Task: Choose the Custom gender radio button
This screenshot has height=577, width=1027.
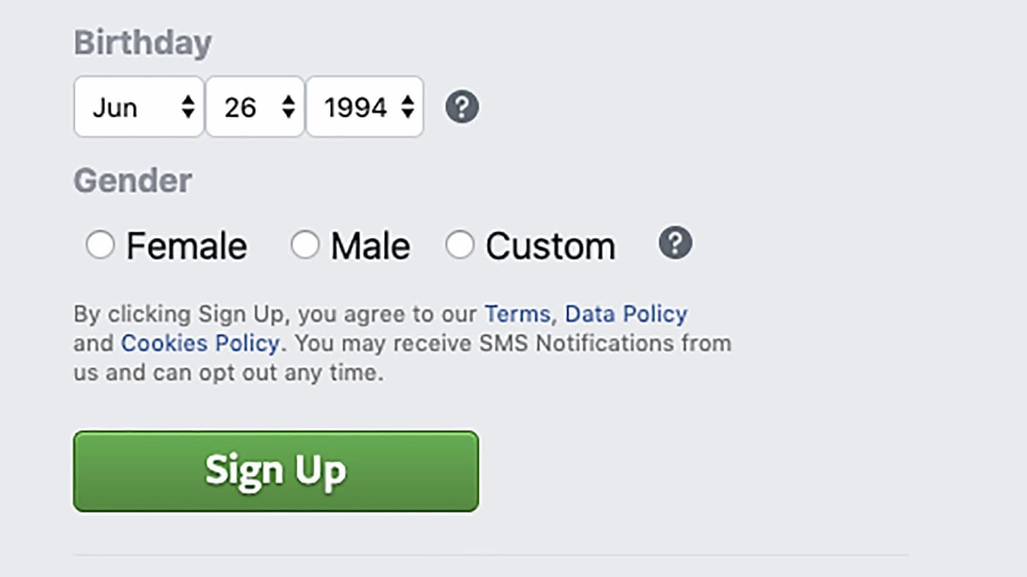Action: point(460,245)
